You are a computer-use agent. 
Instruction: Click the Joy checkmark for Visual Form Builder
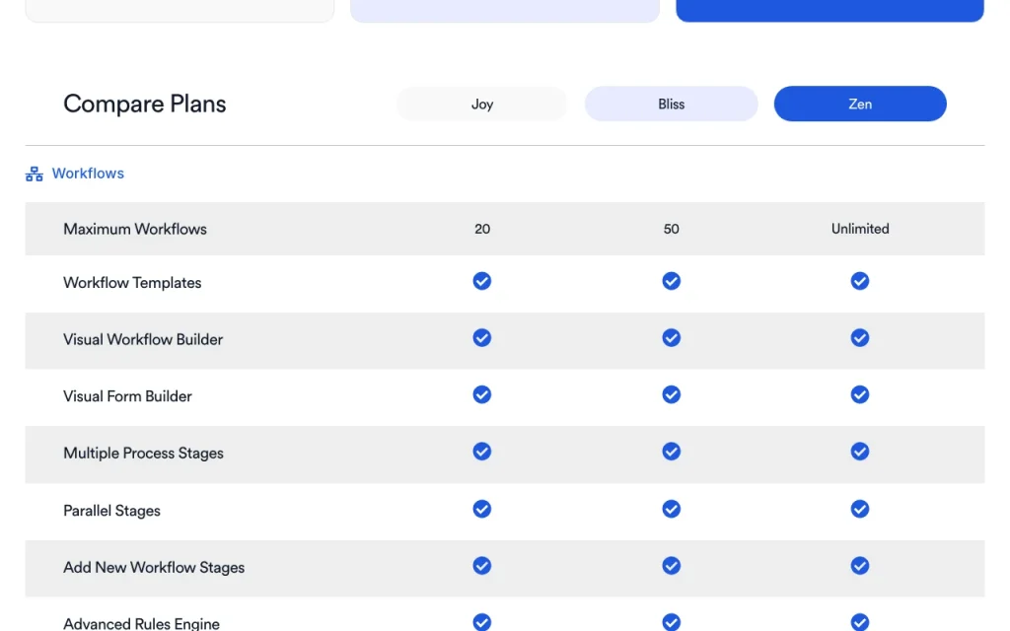pos(481,394)
